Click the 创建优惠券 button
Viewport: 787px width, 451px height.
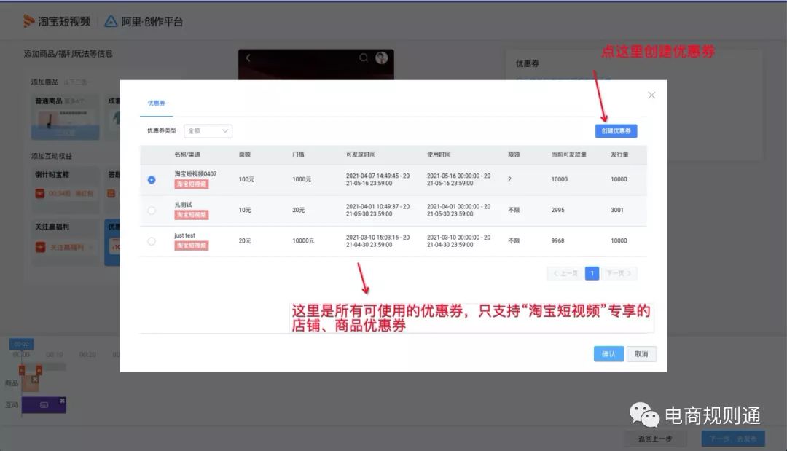(616, 131)
